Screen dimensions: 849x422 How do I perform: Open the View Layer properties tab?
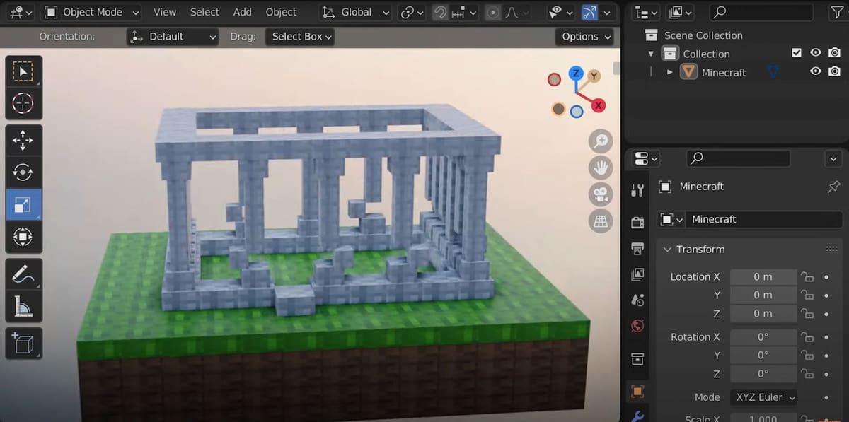coord(637,274)
